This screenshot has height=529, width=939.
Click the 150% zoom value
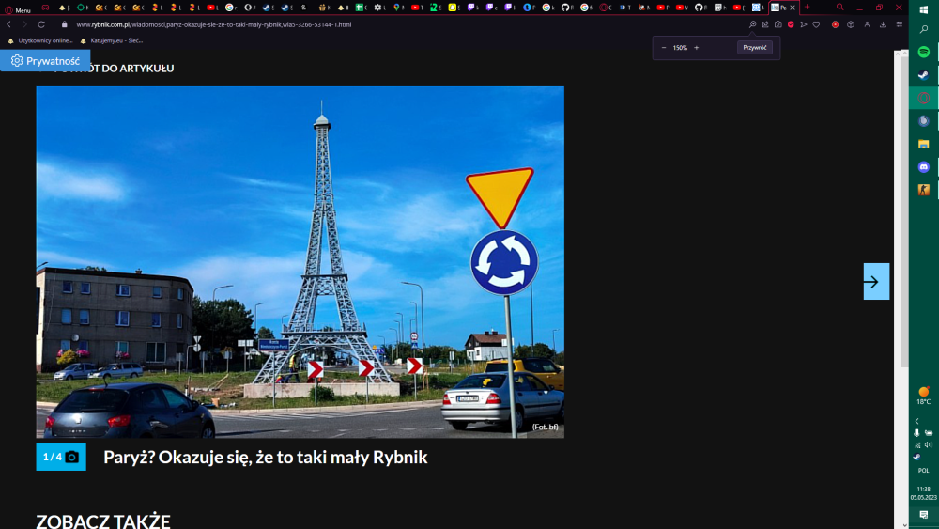click(x=680, y=47)
